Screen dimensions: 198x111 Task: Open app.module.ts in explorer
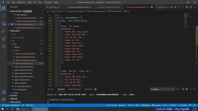(x=20, y=83)
